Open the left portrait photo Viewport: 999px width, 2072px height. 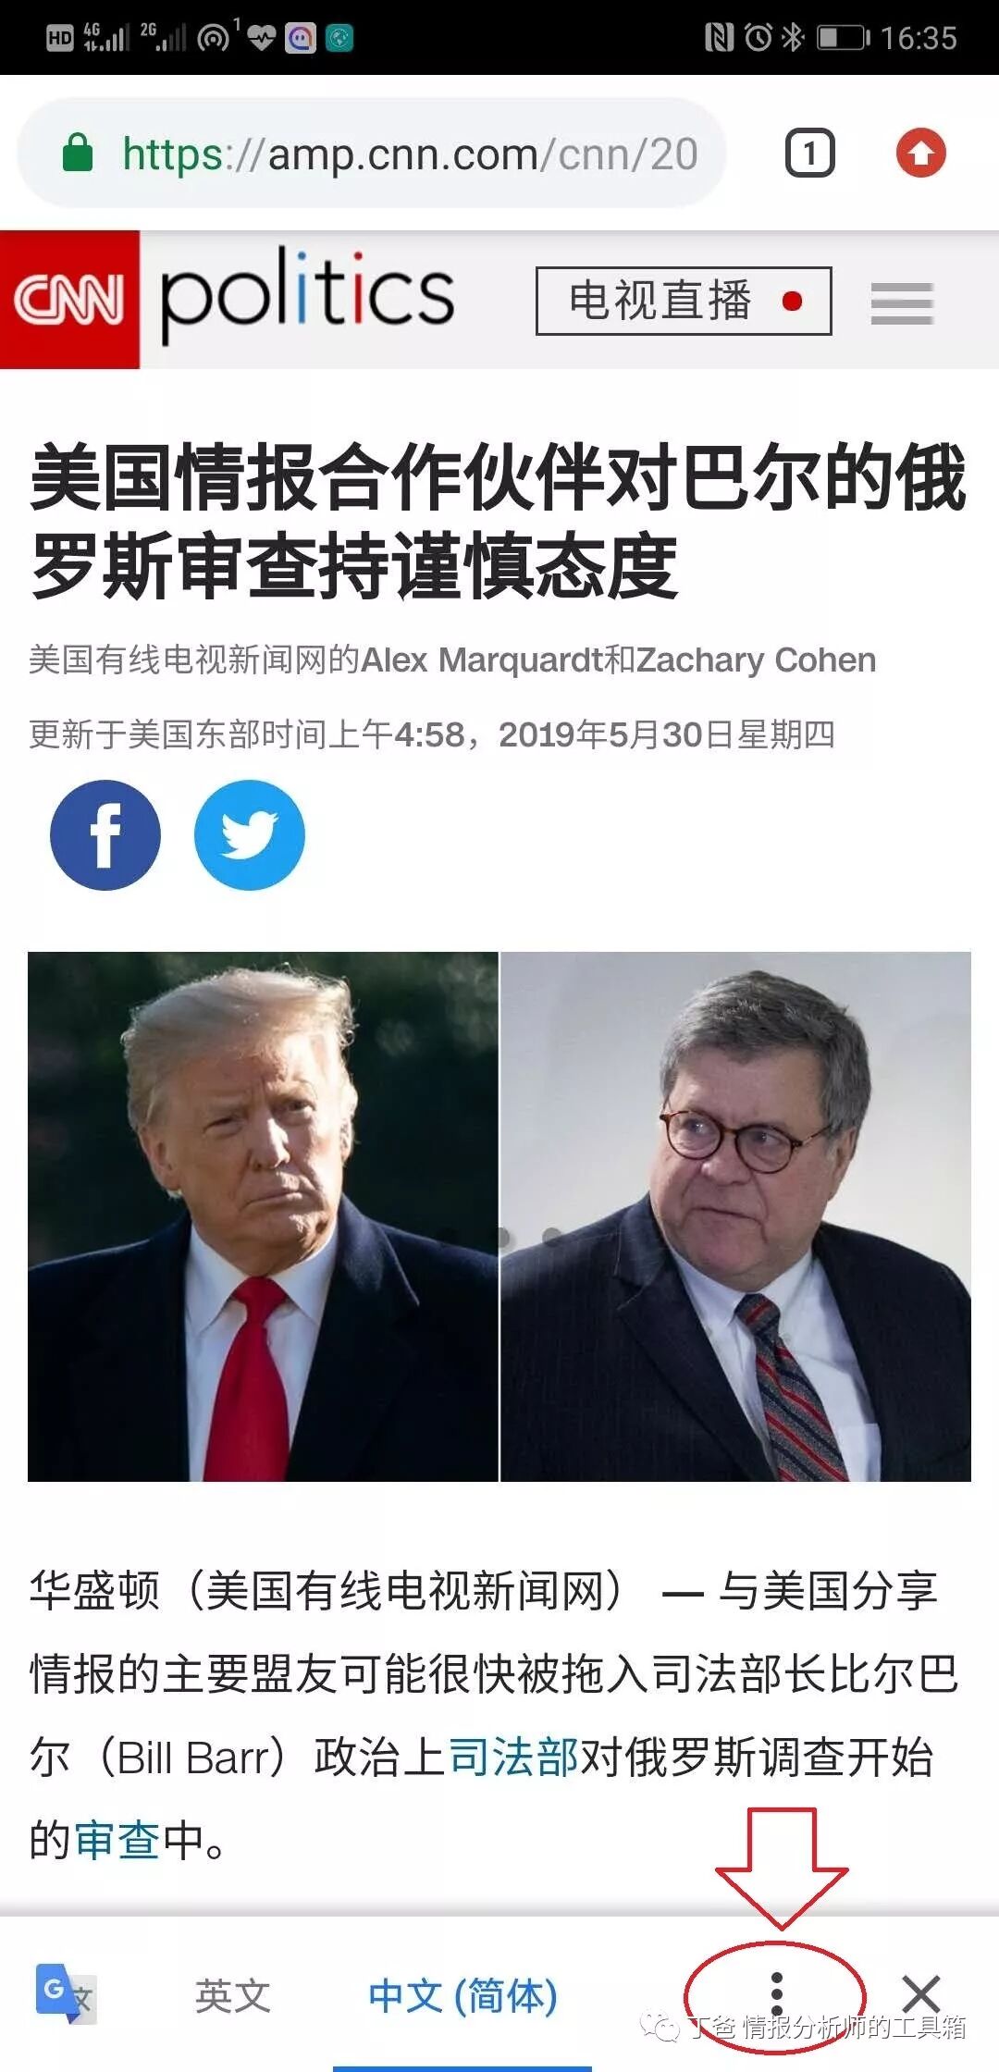(x=263, y=1216)
